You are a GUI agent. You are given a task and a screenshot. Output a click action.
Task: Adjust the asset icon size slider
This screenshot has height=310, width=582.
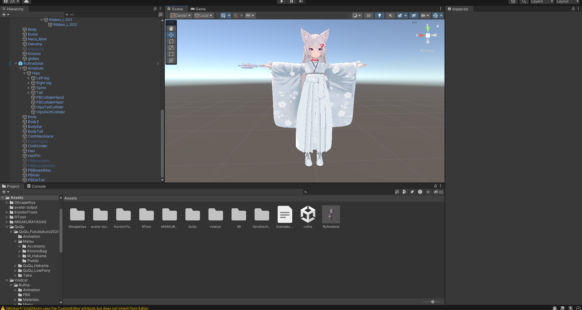433,302
